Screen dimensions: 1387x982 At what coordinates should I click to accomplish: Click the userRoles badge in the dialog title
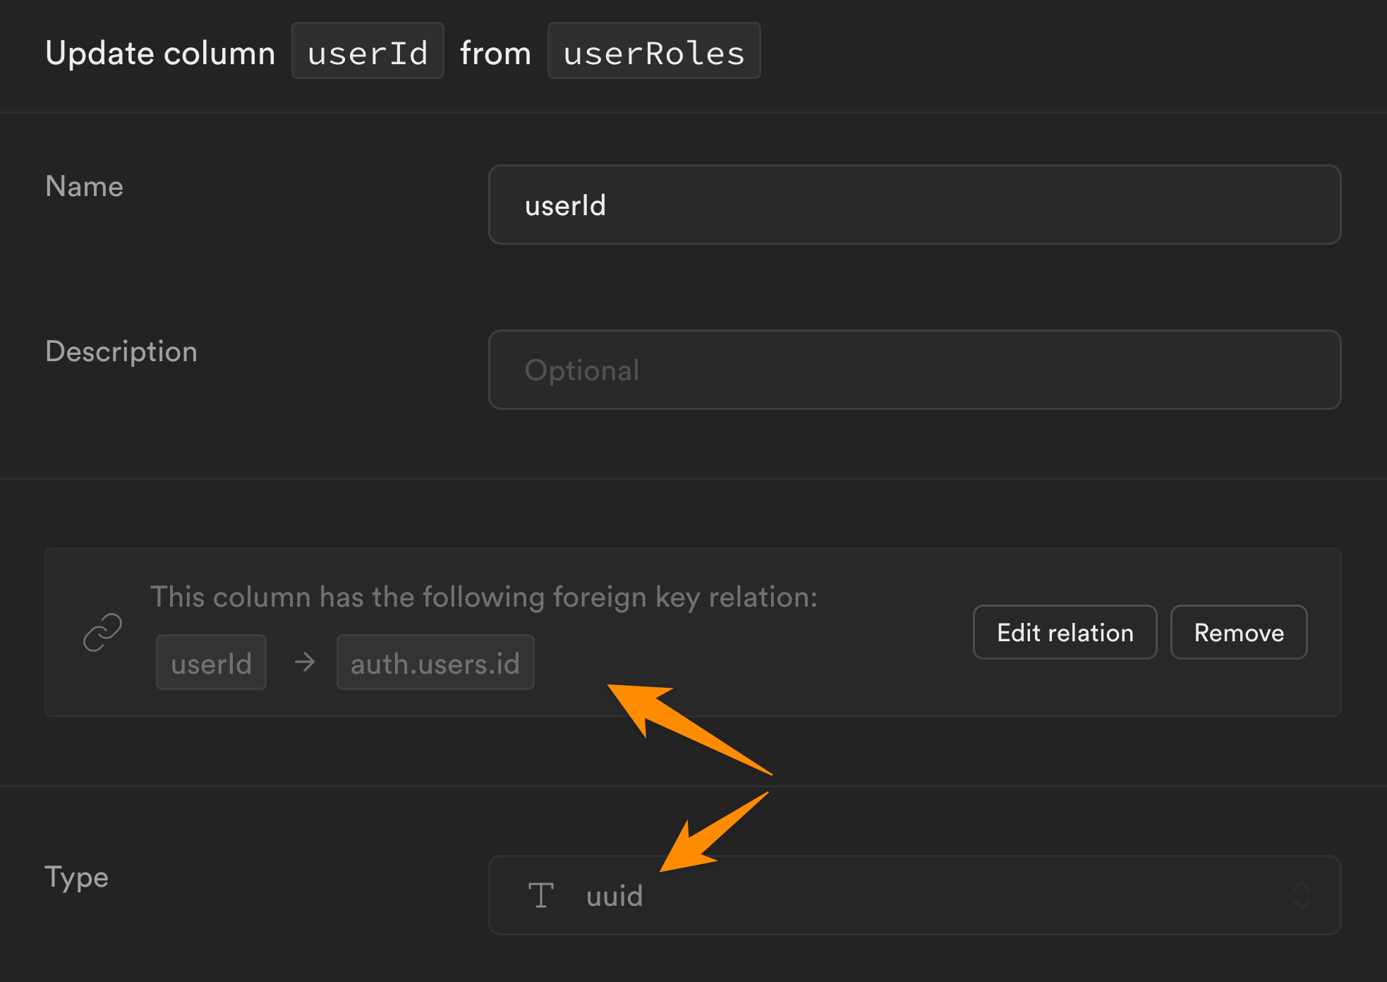click(653, 51)
